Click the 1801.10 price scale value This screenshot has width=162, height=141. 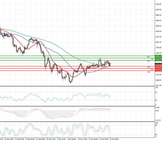(x=158, y=42)
